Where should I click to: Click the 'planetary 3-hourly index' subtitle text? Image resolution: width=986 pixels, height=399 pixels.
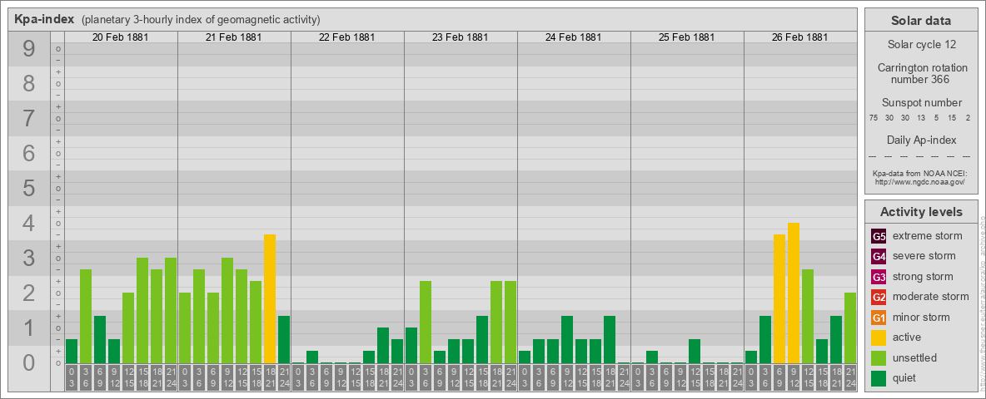point(201,19)
